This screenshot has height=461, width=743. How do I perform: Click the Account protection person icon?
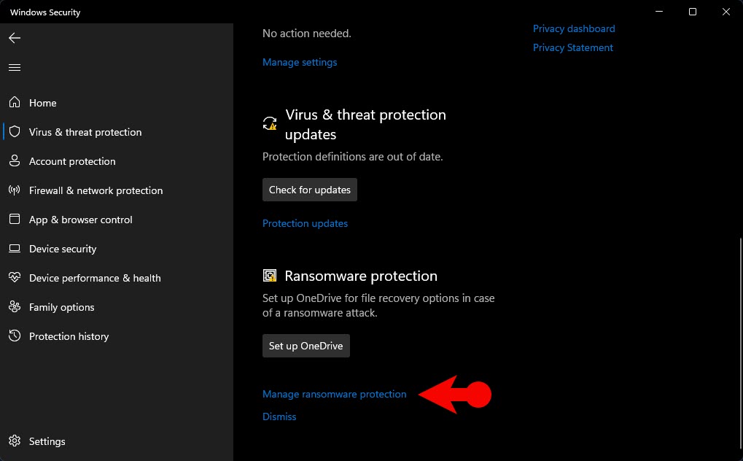tap(15, 160)
